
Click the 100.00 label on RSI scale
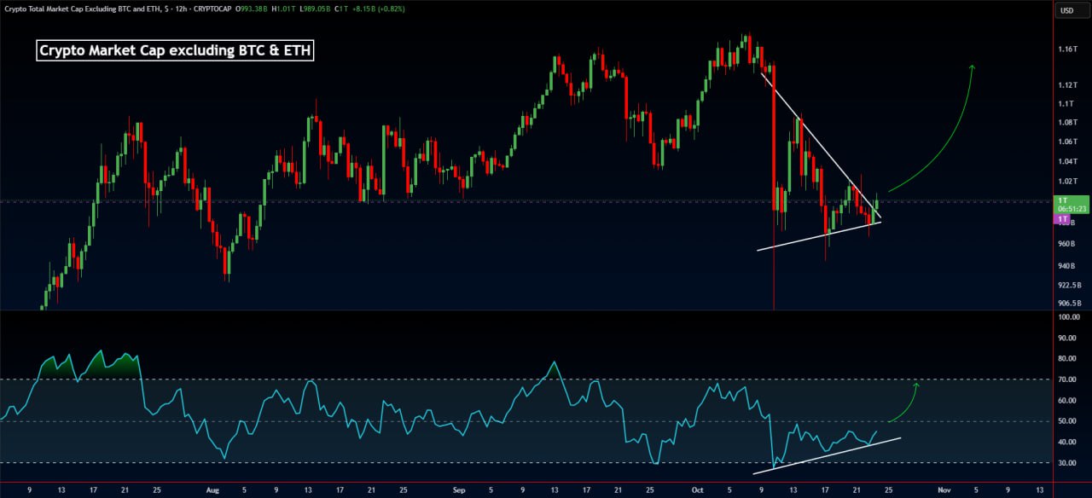[x=1068, y=317]
